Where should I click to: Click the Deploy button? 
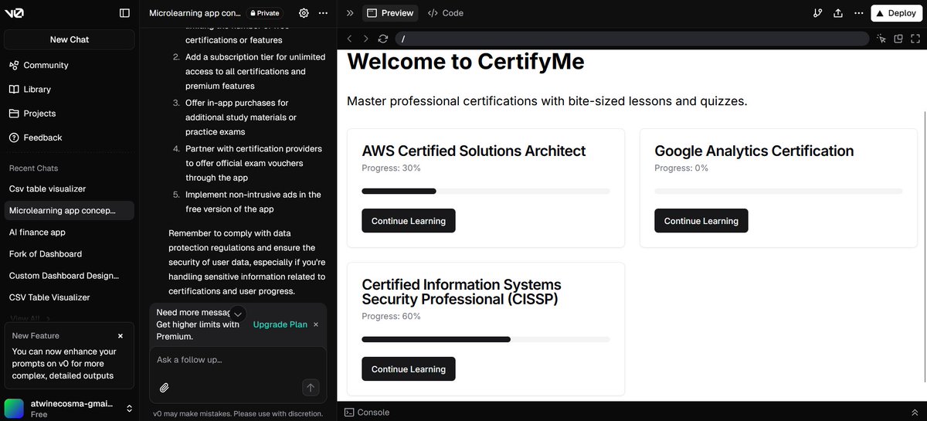tap(896, 13)
